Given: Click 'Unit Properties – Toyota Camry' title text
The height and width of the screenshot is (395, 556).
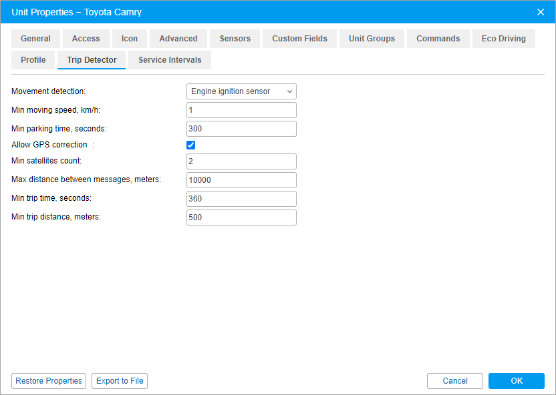Looking at the screenshot, I should [77, 12].
